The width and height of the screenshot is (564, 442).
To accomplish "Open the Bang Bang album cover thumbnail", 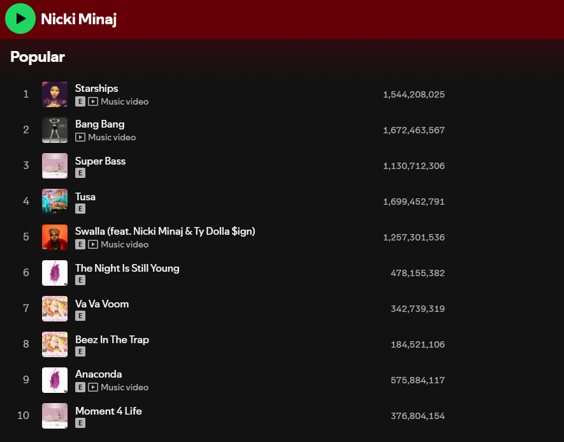I will (55, 130).
